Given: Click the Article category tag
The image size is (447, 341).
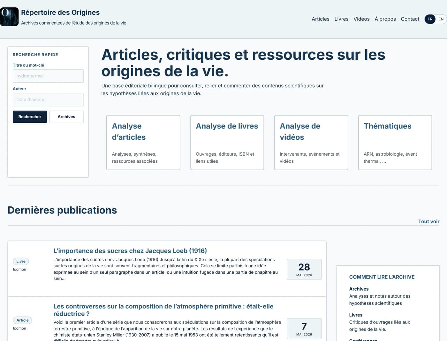Looking at the screenshot, I should pos(22,320).
